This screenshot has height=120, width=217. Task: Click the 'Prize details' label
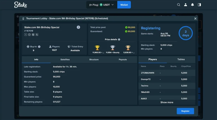pos(111,39)
